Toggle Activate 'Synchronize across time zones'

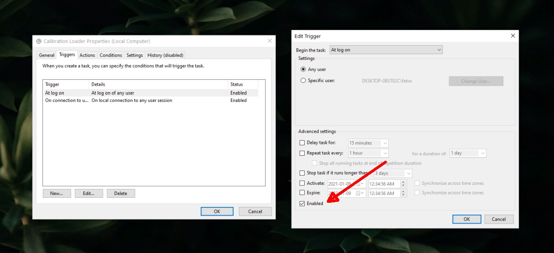tap(417, 183)
